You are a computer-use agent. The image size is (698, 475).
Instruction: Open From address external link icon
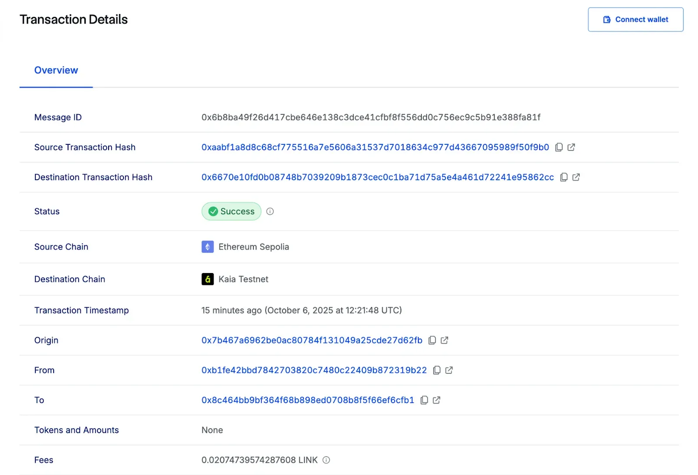(x=449, y=370)
